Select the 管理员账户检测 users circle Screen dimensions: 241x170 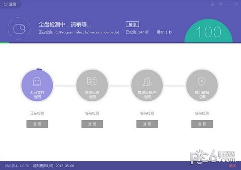tap(147, 85)
